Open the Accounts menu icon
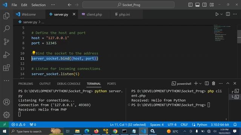The width and height of the screenshot is (241, 135). [x=6, y=102]
